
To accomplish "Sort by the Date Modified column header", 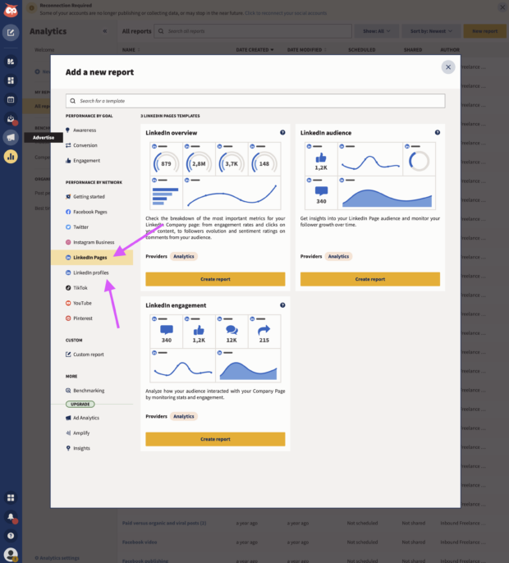I will point(306,50).
